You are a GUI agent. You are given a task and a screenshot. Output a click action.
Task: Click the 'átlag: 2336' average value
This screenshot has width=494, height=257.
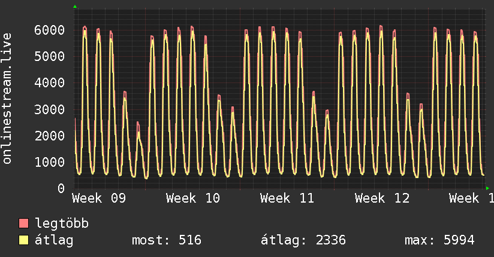[303, 240]
